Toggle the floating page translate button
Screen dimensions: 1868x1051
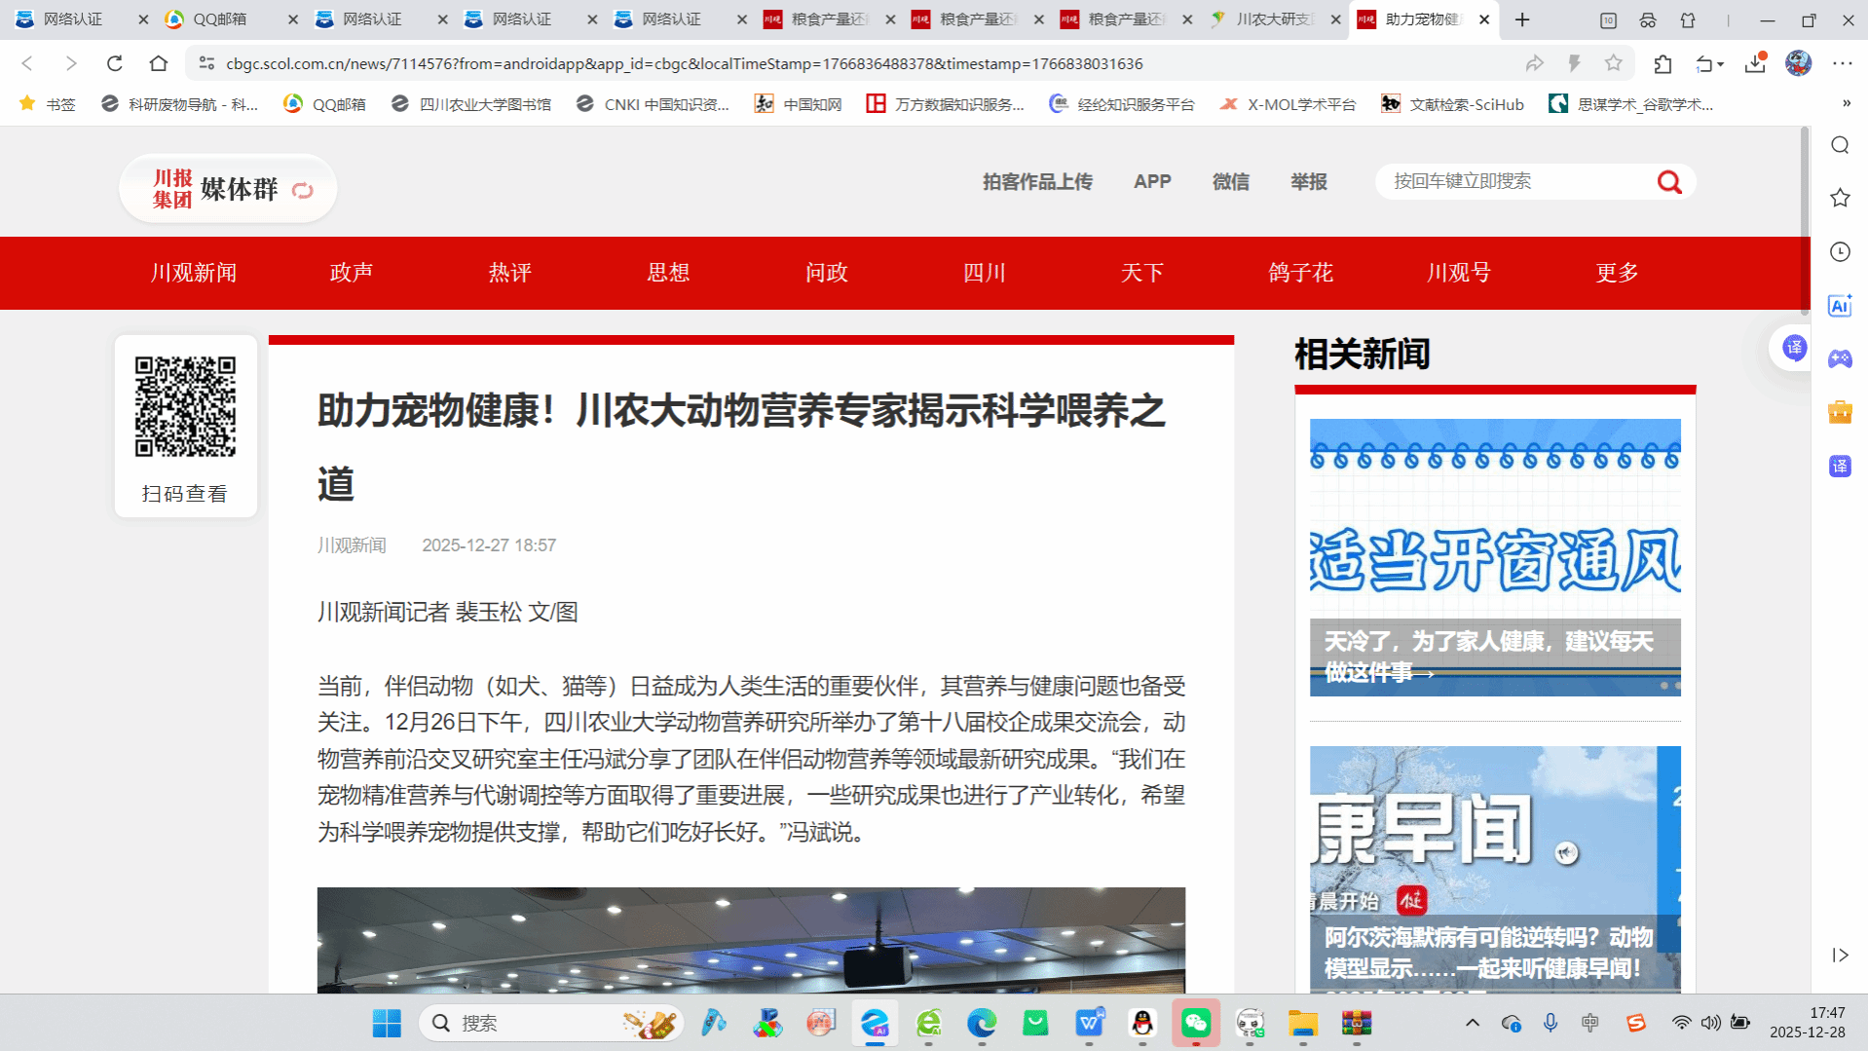coord(1794,348)
